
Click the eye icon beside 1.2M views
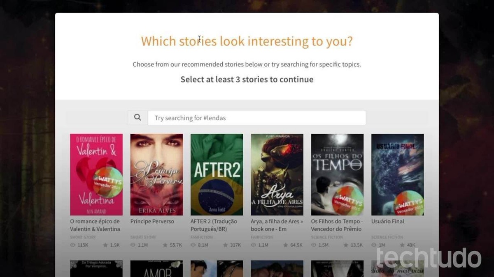point(254,245)
